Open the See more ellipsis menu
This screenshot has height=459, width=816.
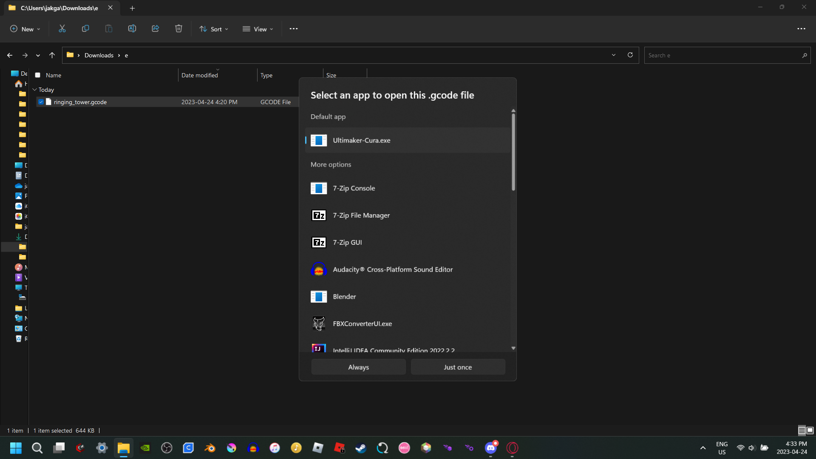point(294,29)
